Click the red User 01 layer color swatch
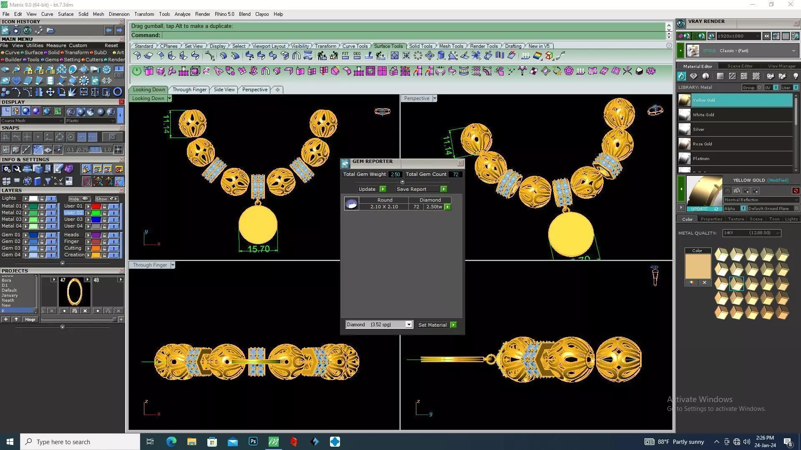Image resolution: width=801 pixels, height=450 pixels. (96, 206)
